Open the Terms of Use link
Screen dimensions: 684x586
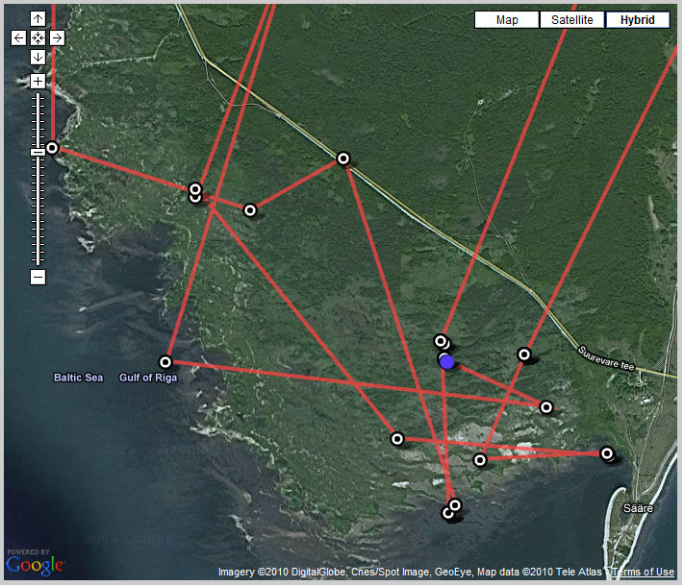pyautogui.click(x=643, y=573)
